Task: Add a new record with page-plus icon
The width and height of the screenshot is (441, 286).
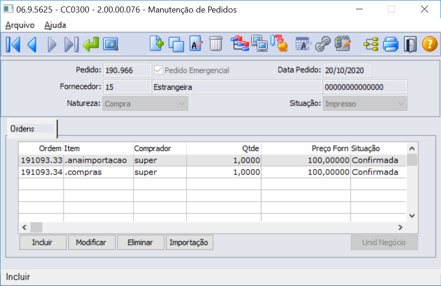Action: [x=157, y=44]
